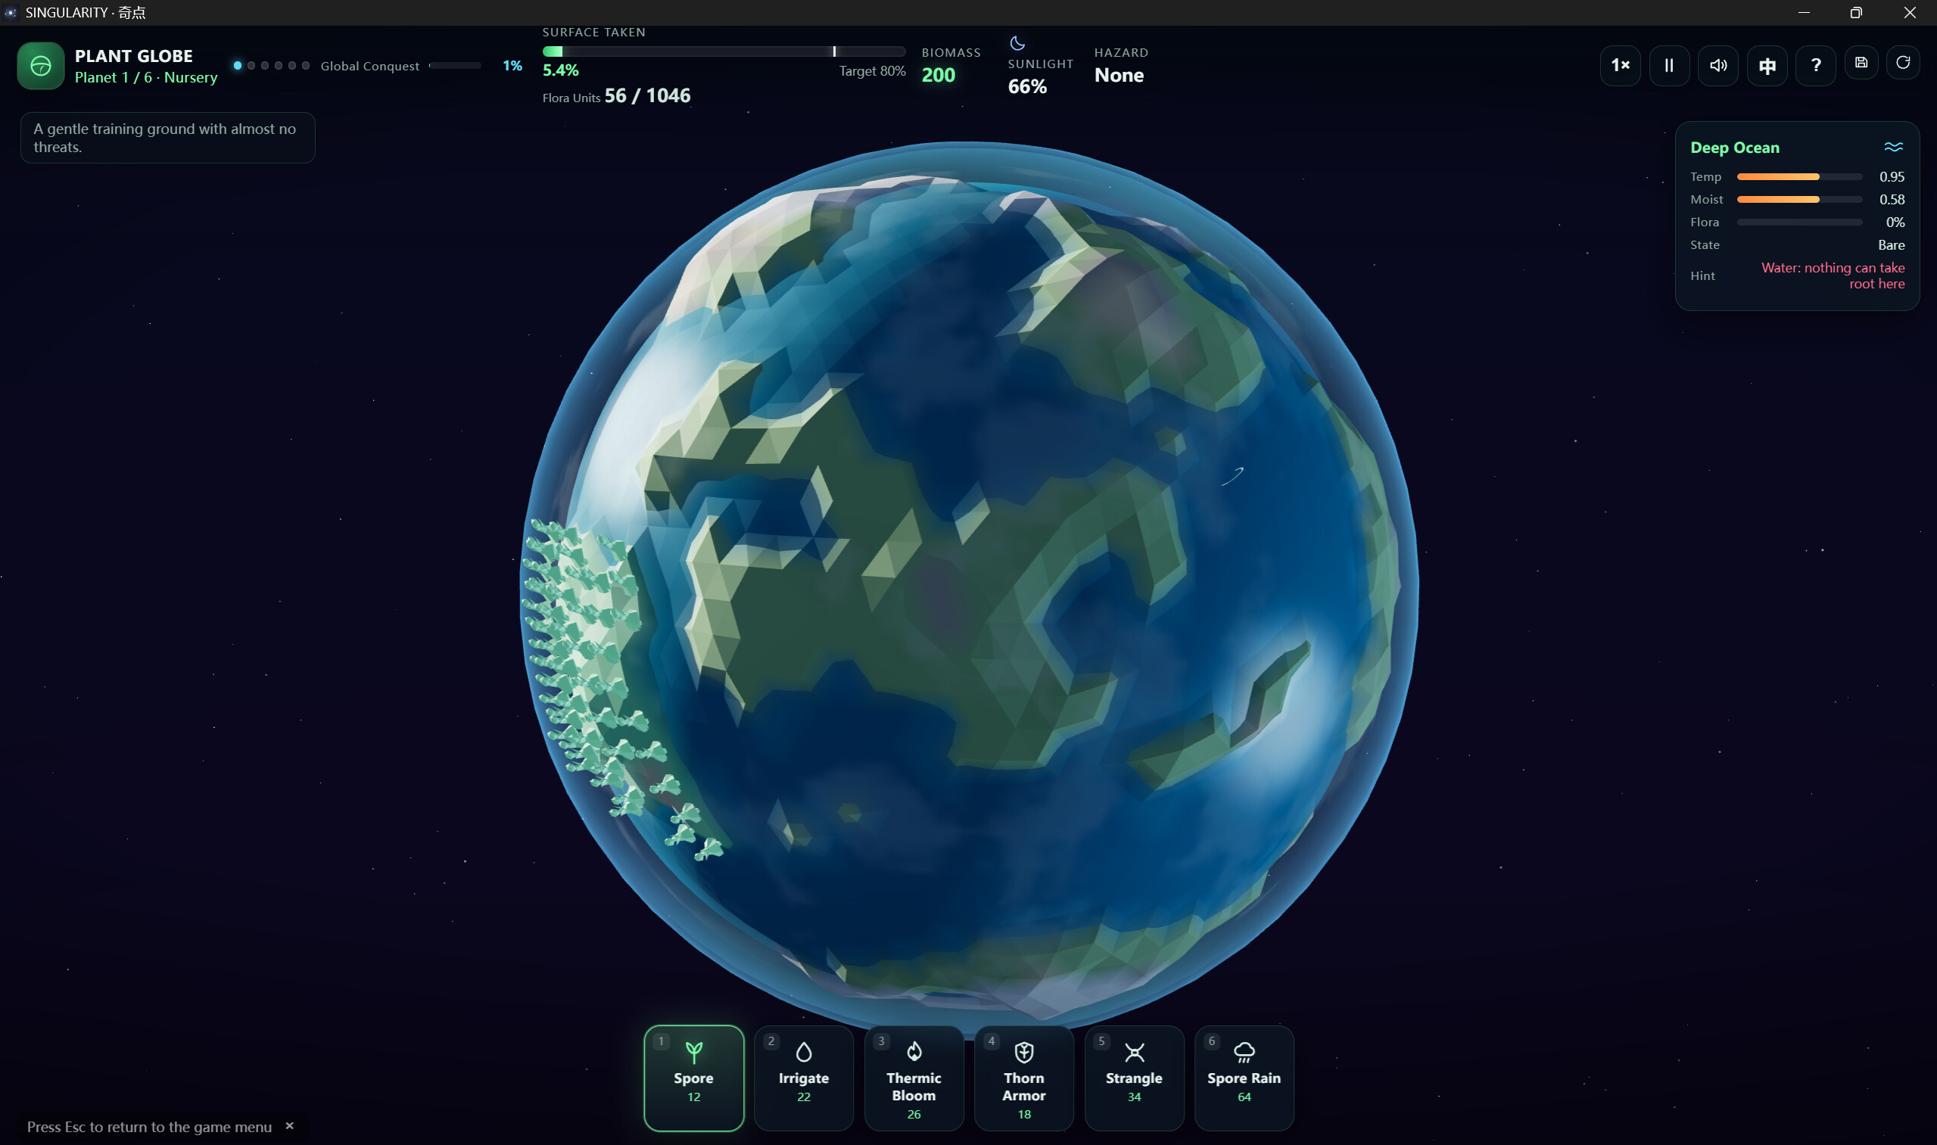Select the Irrigate ability card

click(803, 1077)
